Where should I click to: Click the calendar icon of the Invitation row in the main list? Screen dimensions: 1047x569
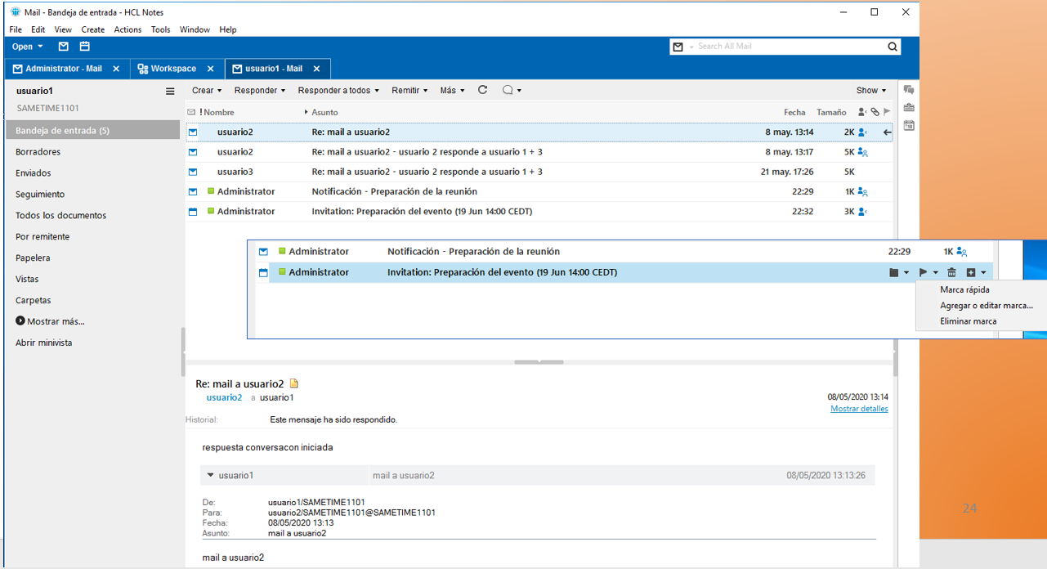tap(193, 211)
